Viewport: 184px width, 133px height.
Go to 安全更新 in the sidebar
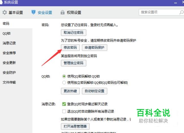16,63
